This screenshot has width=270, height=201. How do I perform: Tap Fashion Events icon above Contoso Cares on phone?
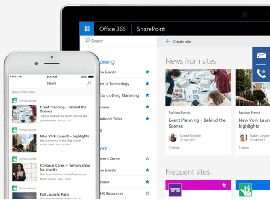[14, 159]
